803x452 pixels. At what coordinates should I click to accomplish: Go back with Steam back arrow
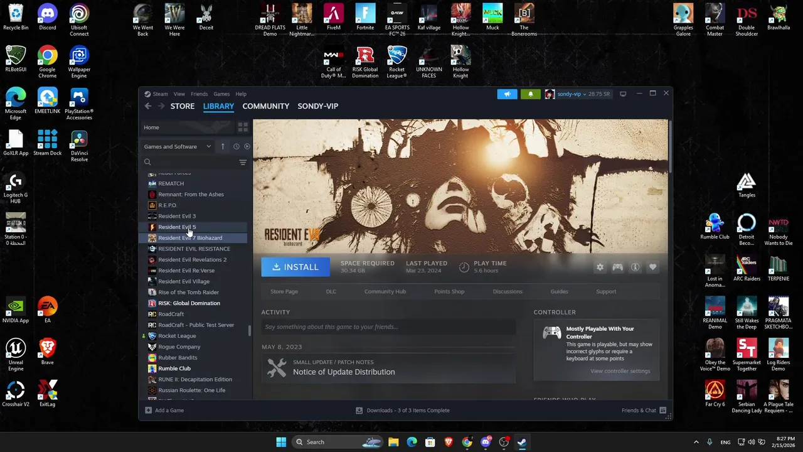coord(148,106)
